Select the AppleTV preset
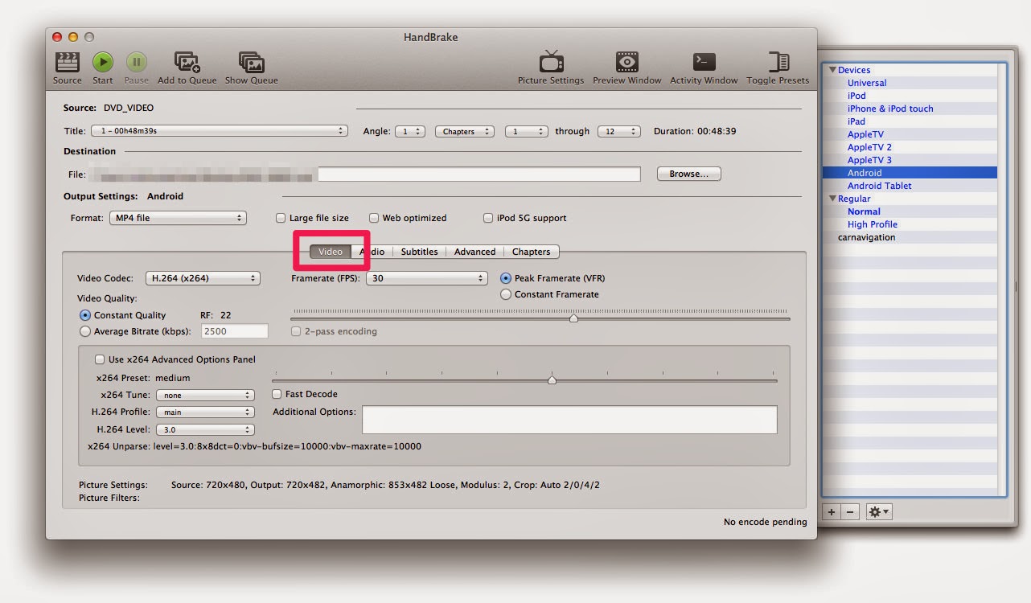The image size is (1031, 603). point(865,134)
